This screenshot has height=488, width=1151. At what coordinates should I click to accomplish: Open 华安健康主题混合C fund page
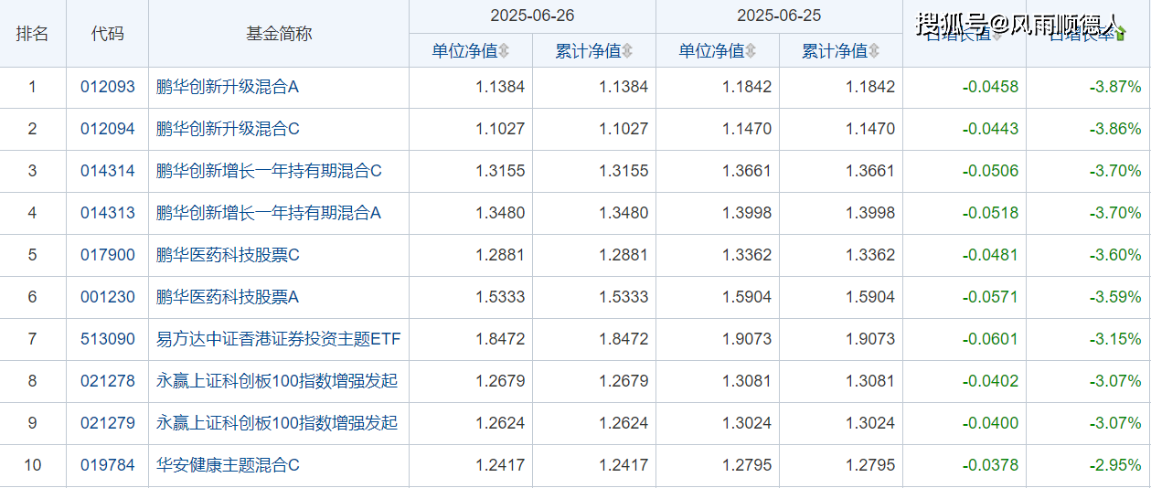click(228, 465)
